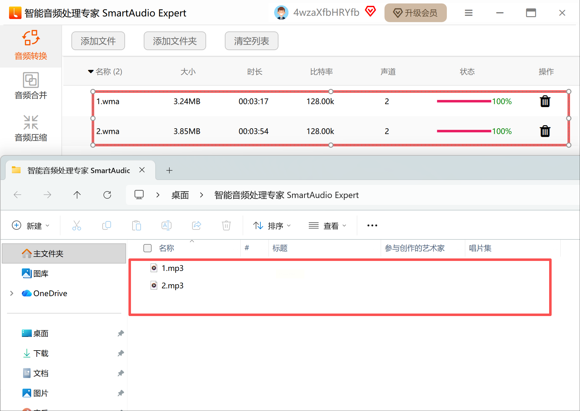Expand the chevron after the This PC icon

158,195
